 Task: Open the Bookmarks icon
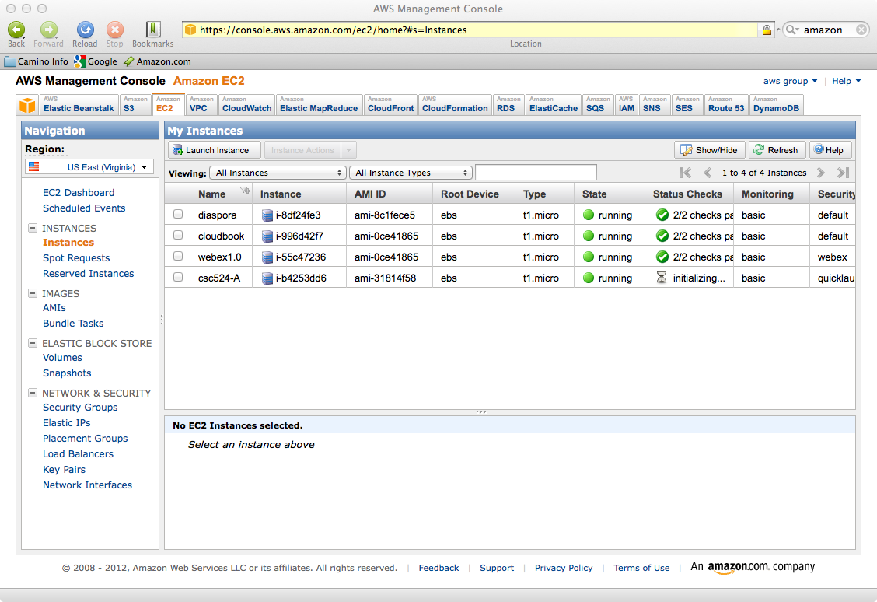click(x=153, y=30)
